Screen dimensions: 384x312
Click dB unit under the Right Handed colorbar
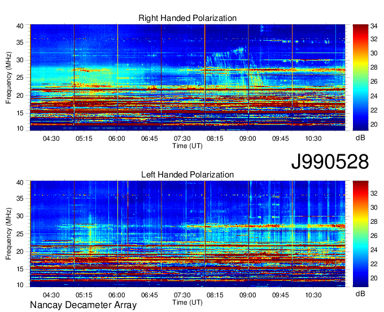click(x=360, y=138)
